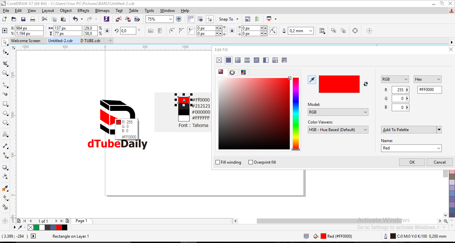The width and height of the screenshot is (455, 243).
Task: Open the outline width 0,2 mm dropdown
Action: coord(311,31)
